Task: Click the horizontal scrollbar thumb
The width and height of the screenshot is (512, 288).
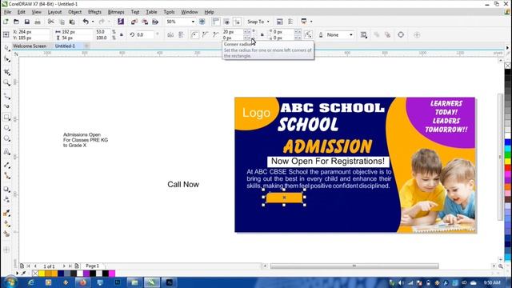Action: [354, 266]
